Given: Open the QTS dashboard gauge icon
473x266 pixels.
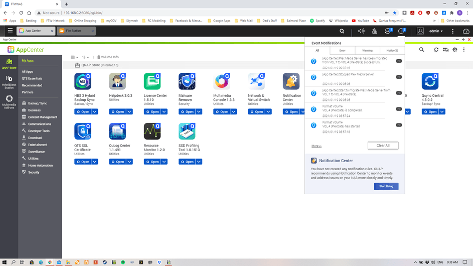Looking at the screenshot, I should [x=466, y=31].
